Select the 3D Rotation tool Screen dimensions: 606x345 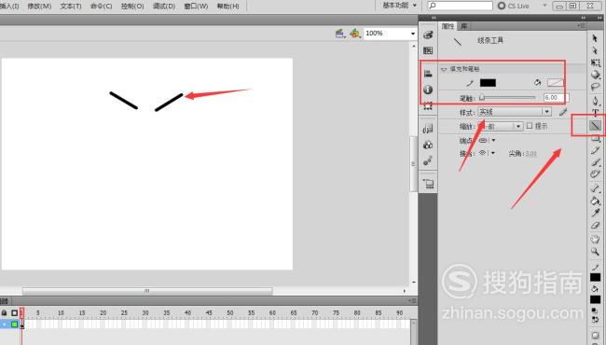click(595, 75)
